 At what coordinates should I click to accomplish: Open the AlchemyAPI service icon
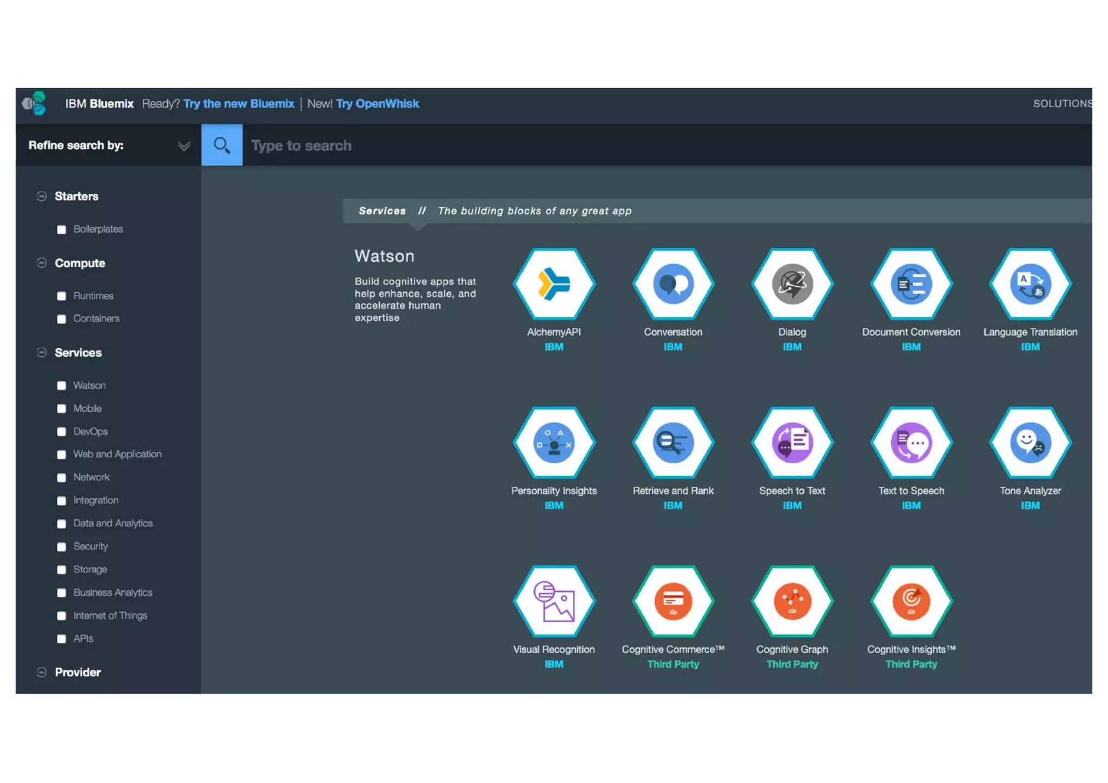(553, 284)
